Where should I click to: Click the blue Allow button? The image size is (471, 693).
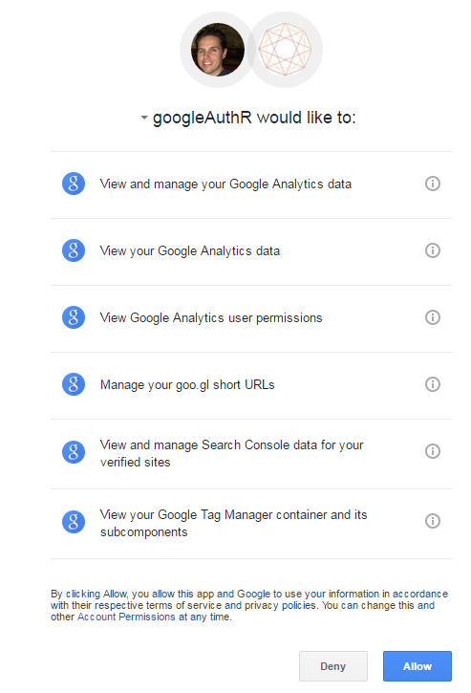pyautogui.click(x=417, y=666)
